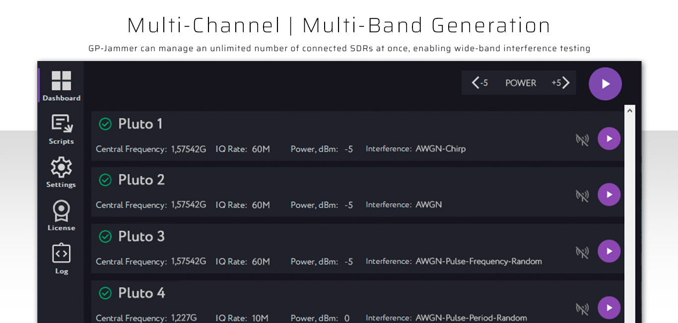Screen dimensions: 678x323
Task: Open the License page
Action: coord(61,215)
